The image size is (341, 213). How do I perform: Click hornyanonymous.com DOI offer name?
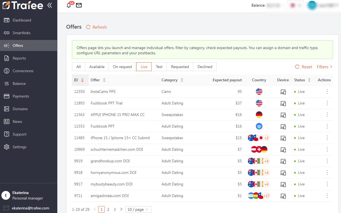click(x=114, y=172)
